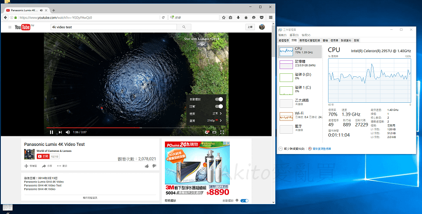Toggle autoplay switch in player settings popup
422x214 pixels.
click(219, 99)
